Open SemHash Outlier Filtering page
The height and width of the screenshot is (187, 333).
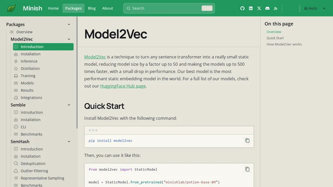click(x=35, y=171)
